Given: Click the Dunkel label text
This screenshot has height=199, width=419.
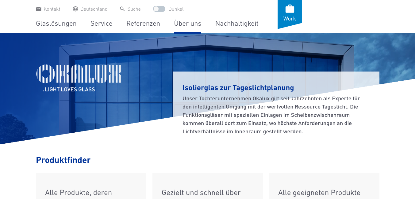Looking at the screenshot, I should (176, 9).
